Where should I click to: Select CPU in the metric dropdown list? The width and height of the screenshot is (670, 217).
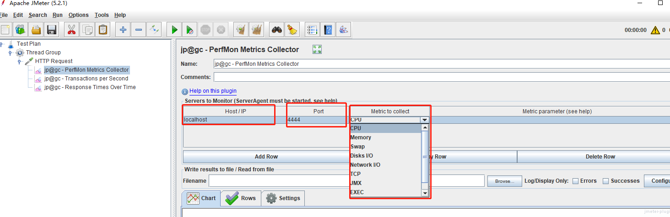[385, 128]
